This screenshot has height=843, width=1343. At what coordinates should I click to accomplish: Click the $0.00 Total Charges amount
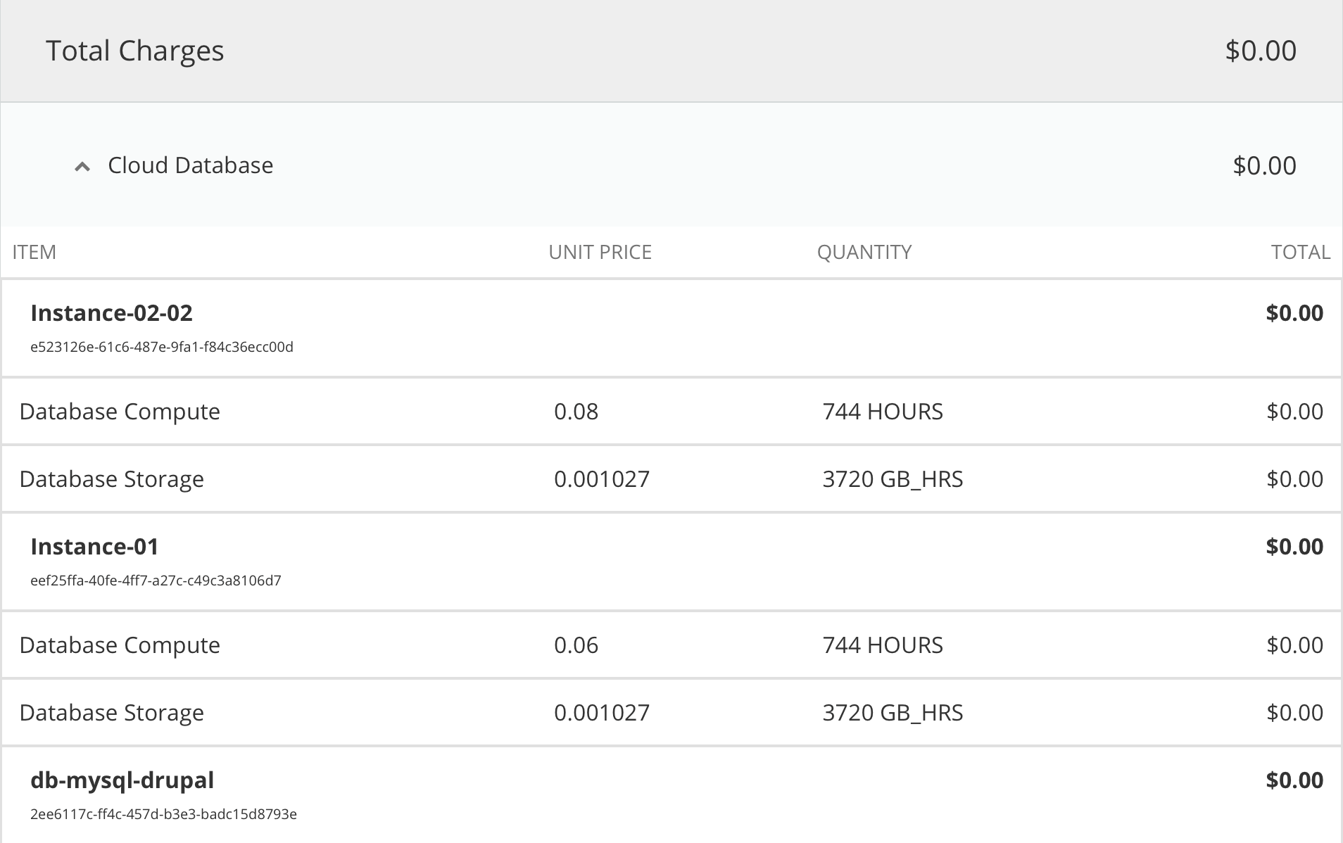(1261, 50)
